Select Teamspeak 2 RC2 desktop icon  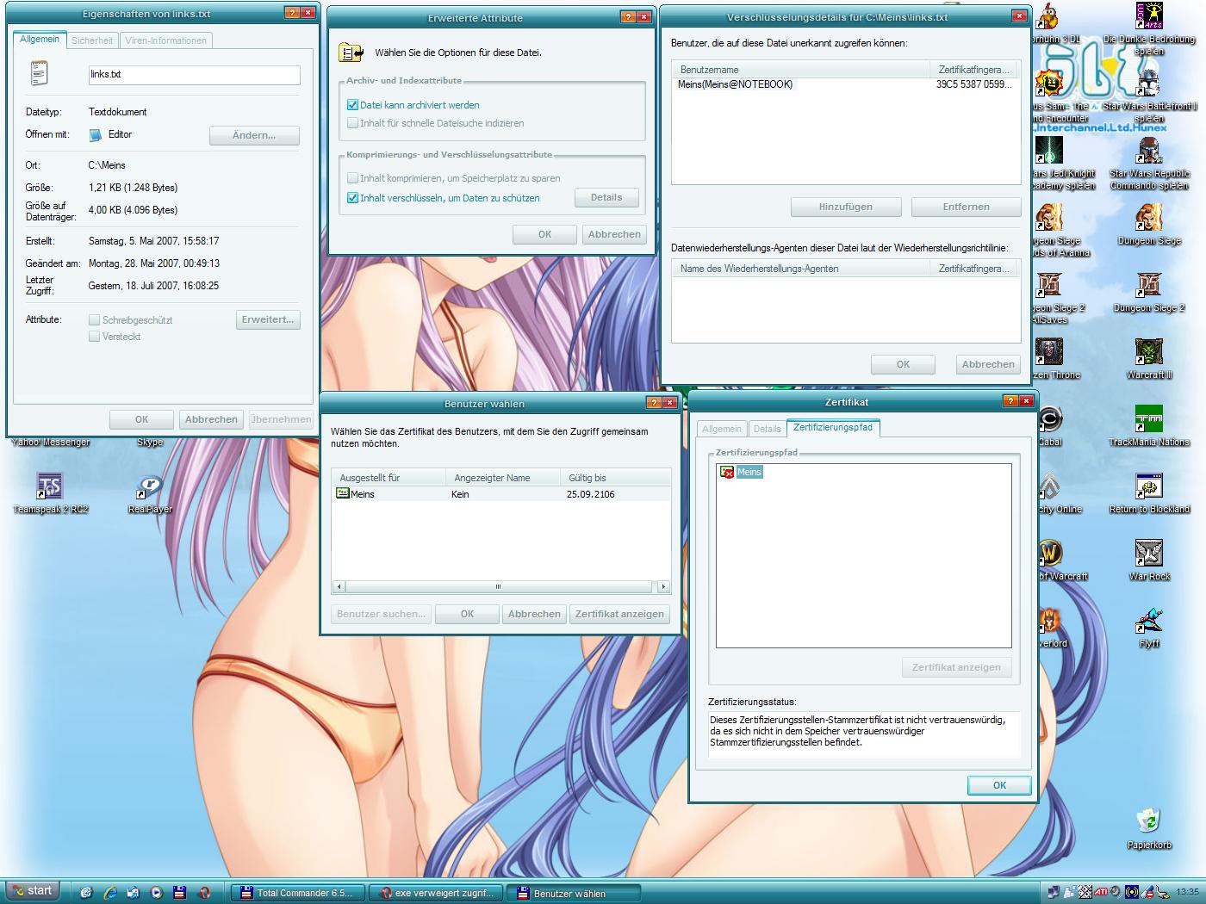coord(50,494)
